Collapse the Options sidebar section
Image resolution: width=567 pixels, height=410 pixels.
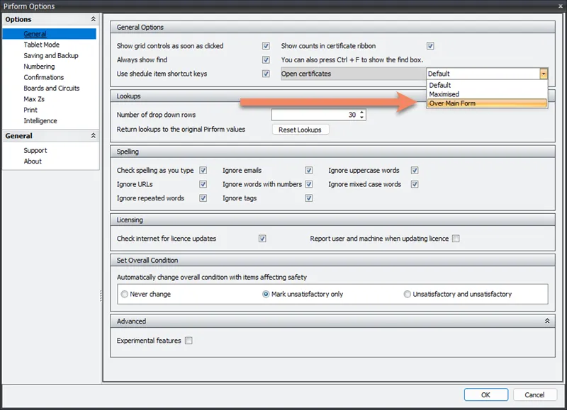pos(94,20)
